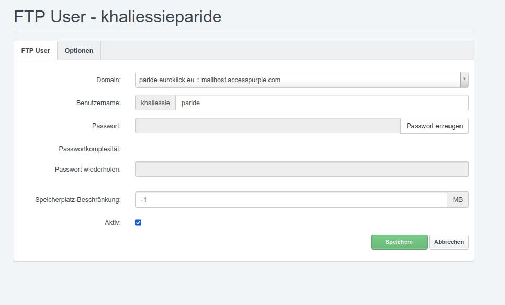The width and height of the screenshot is (505, 305).
Task: Open the Domain combo box
Action: [x=302, y=80]
